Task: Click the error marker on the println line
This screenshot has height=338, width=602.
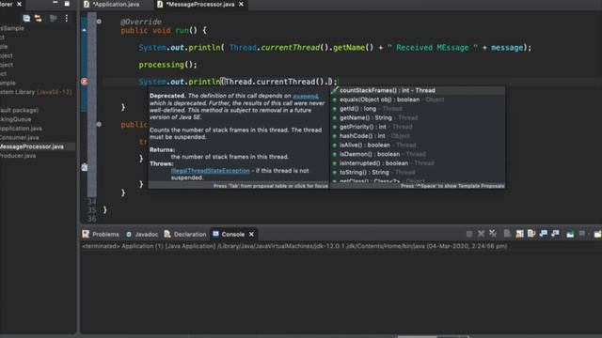Action: tap(85, 82)
